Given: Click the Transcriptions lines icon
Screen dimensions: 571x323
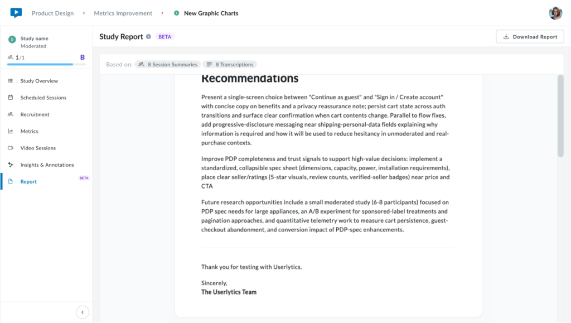Looking at the screenshot, I should 209,64.
